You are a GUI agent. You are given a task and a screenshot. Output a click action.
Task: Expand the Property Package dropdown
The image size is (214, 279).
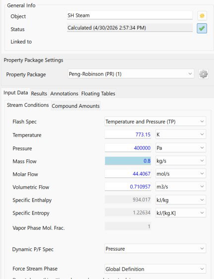pyautogui.click(x=131, y=74)
